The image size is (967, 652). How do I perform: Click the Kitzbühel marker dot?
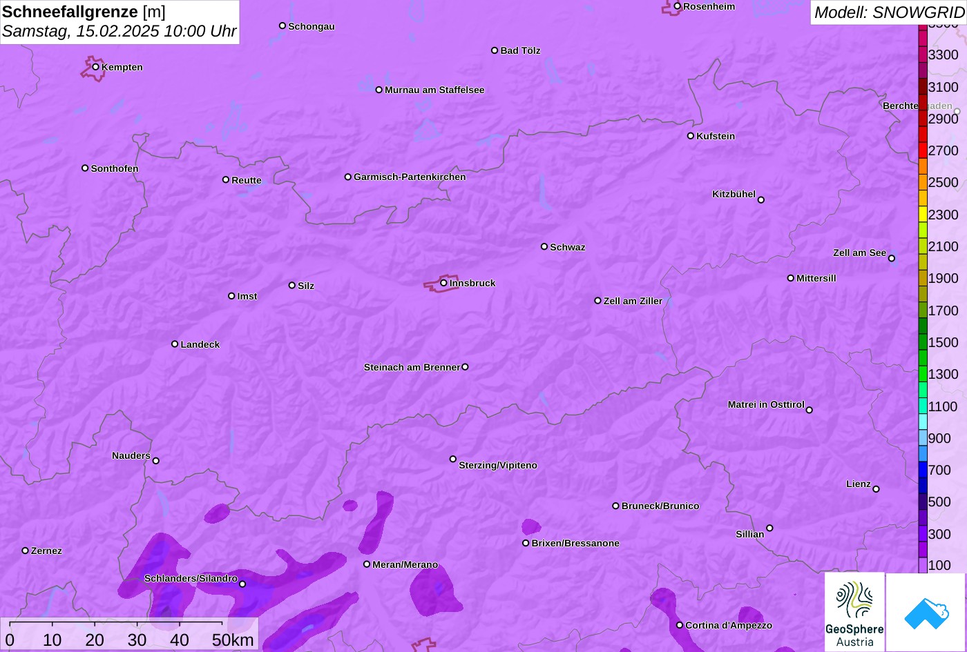pyautogui.click(x=761, y=200)
